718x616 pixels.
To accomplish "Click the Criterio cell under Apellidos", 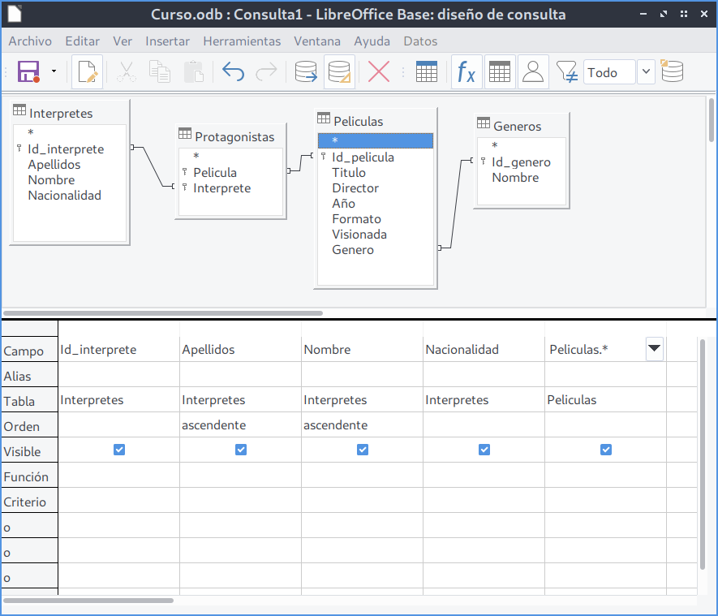I will [240, 501].
